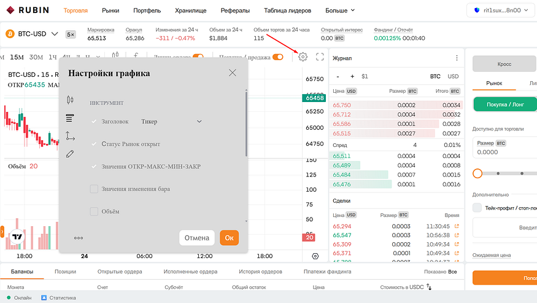Toggle fullscreen chart icon
The image size is (537, 303).
point(320,57)
